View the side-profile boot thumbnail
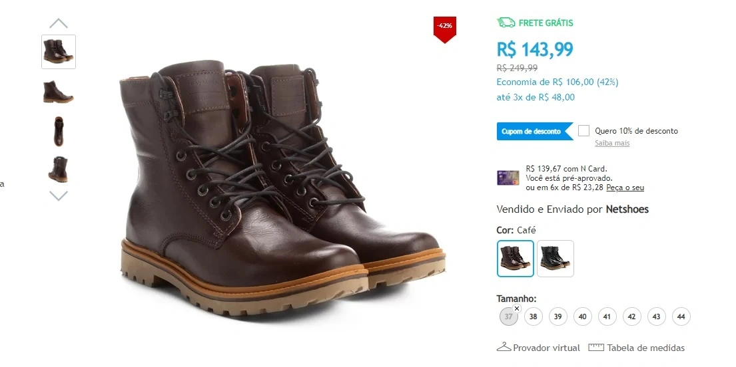The width and height of the screenshot is (736, 367). [59, 92]
